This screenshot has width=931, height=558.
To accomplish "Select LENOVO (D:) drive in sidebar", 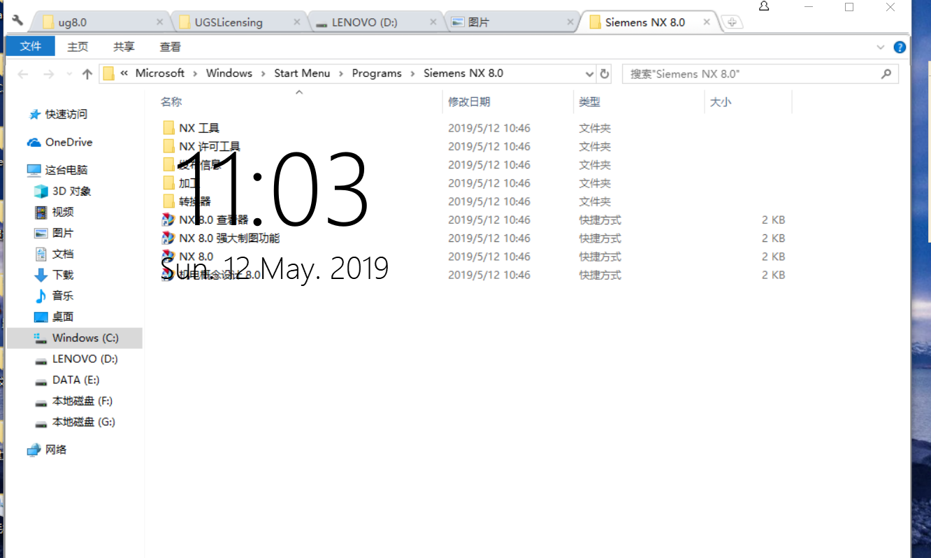I will 85,359.
